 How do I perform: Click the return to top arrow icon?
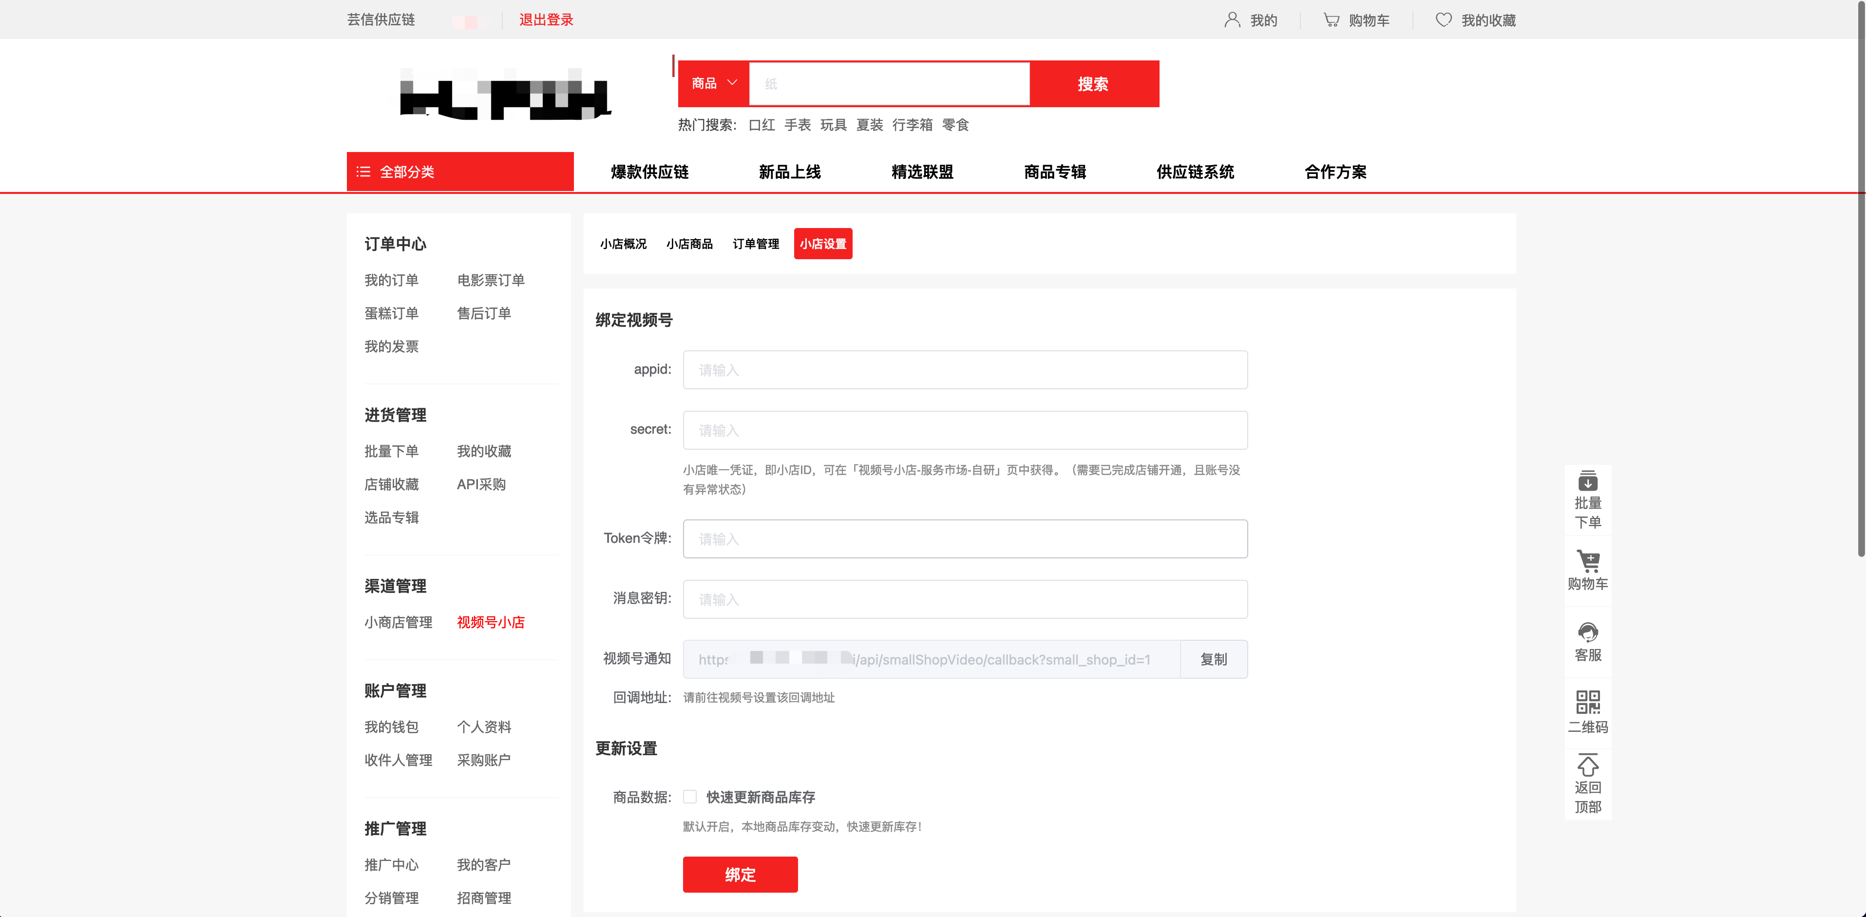1587,765
